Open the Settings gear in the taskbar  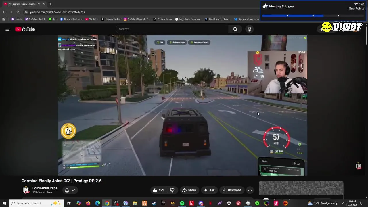229,203
